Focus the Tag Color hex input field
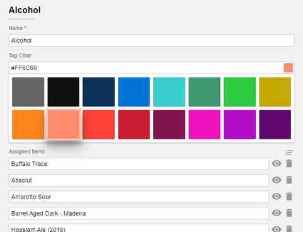 point(146,68)
